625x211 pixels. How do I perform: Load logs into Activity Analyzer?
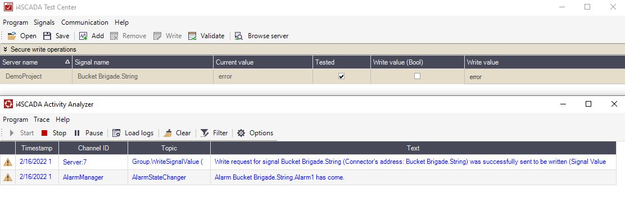(133, 133)
